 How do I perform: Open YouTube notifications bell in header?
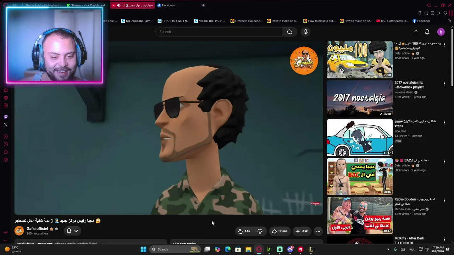[x=427, y=32]
